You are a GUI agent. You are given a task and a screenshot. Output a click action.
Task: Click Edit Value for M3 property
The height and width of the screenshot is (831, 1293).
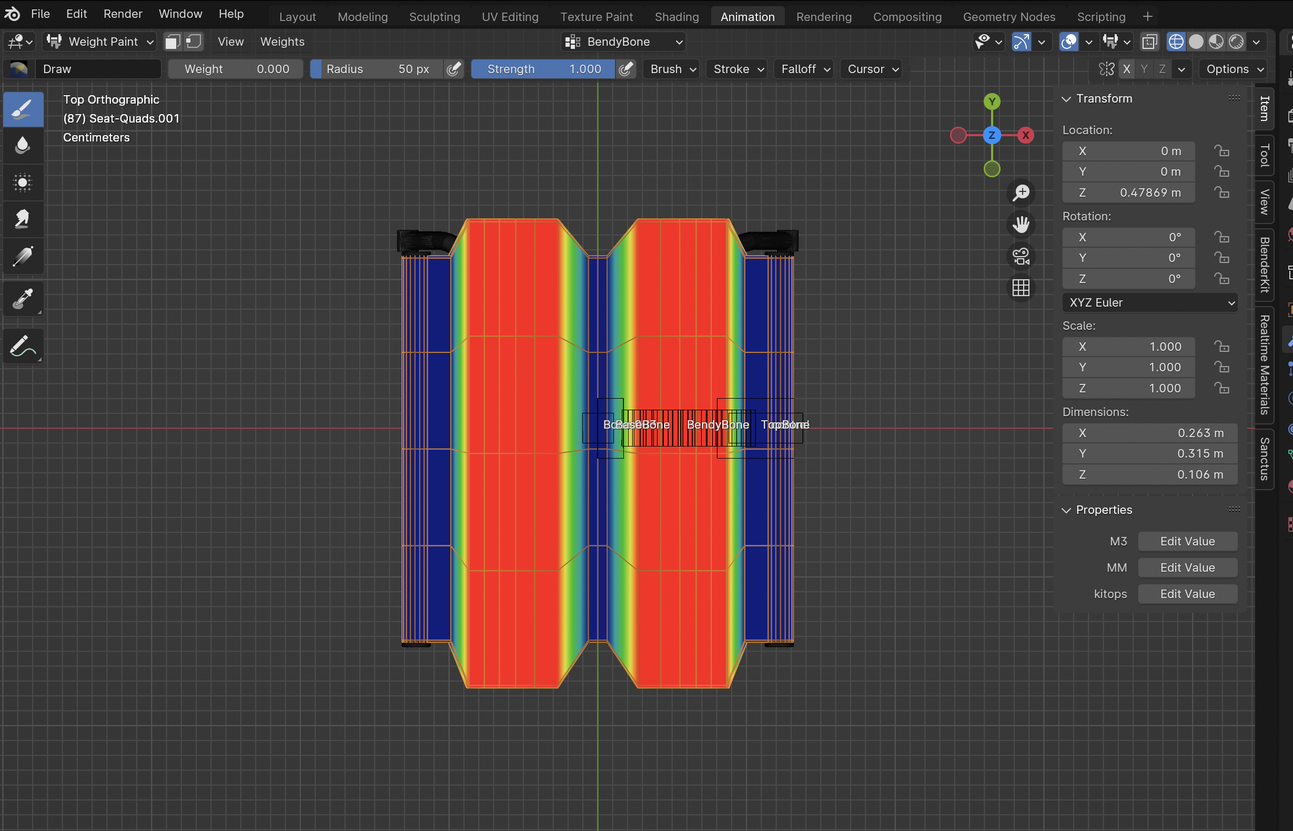[x=1187, y=541]
